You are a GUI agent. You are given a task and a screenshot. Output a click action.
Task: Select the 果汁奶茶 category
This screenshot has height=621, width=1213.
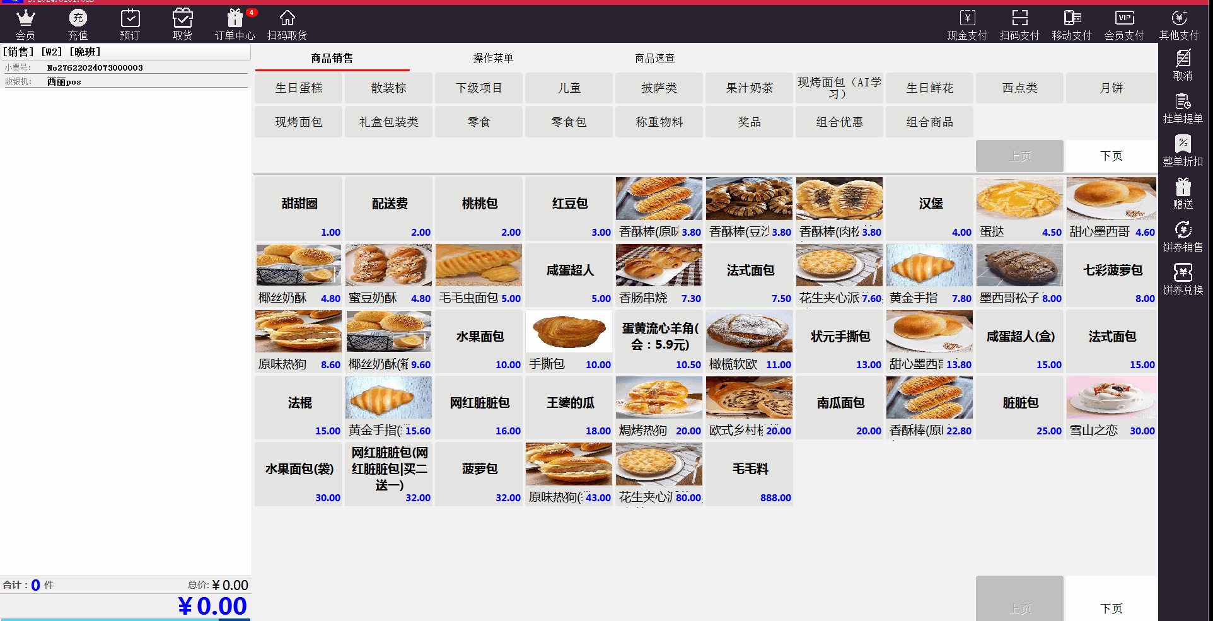coord(750,88)
